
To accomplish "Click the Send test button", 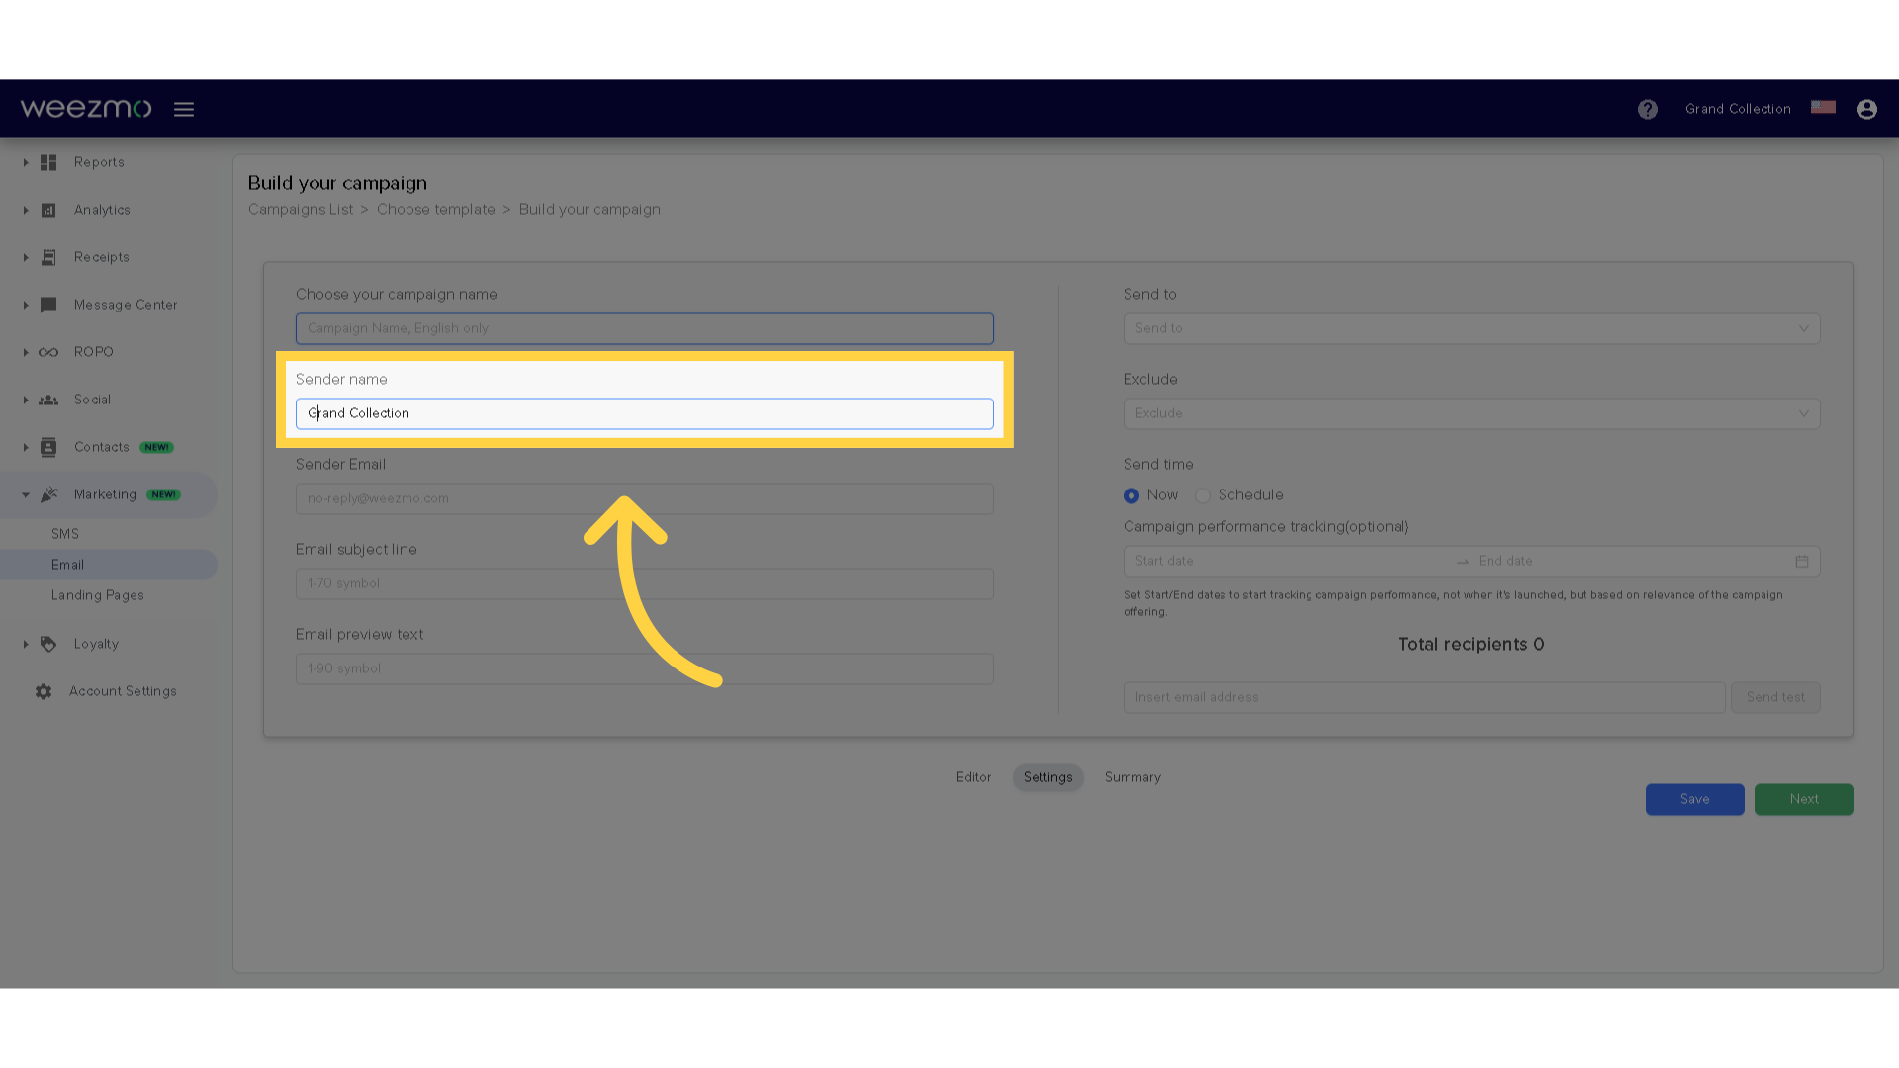I will pos(1775,697).
